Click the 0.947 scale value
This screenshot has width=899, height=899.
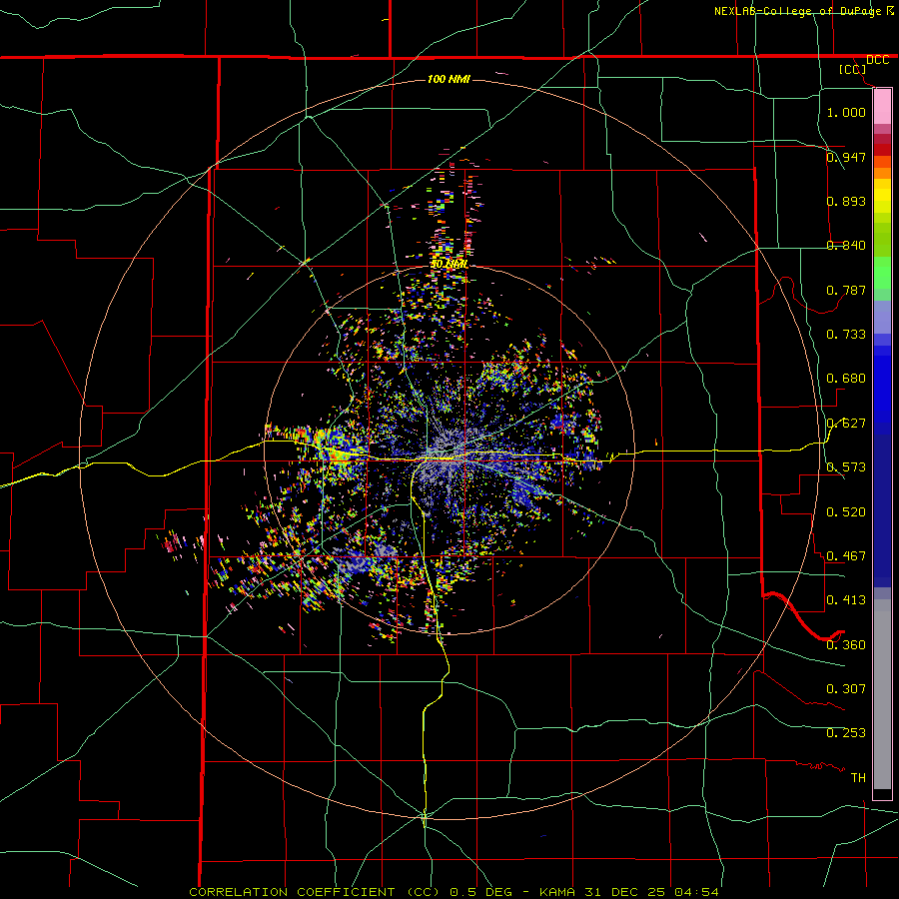coord(846,157)
